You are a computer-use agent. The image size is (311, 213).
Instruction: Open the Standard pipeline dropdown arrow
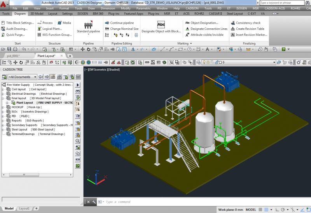point(89,35)
